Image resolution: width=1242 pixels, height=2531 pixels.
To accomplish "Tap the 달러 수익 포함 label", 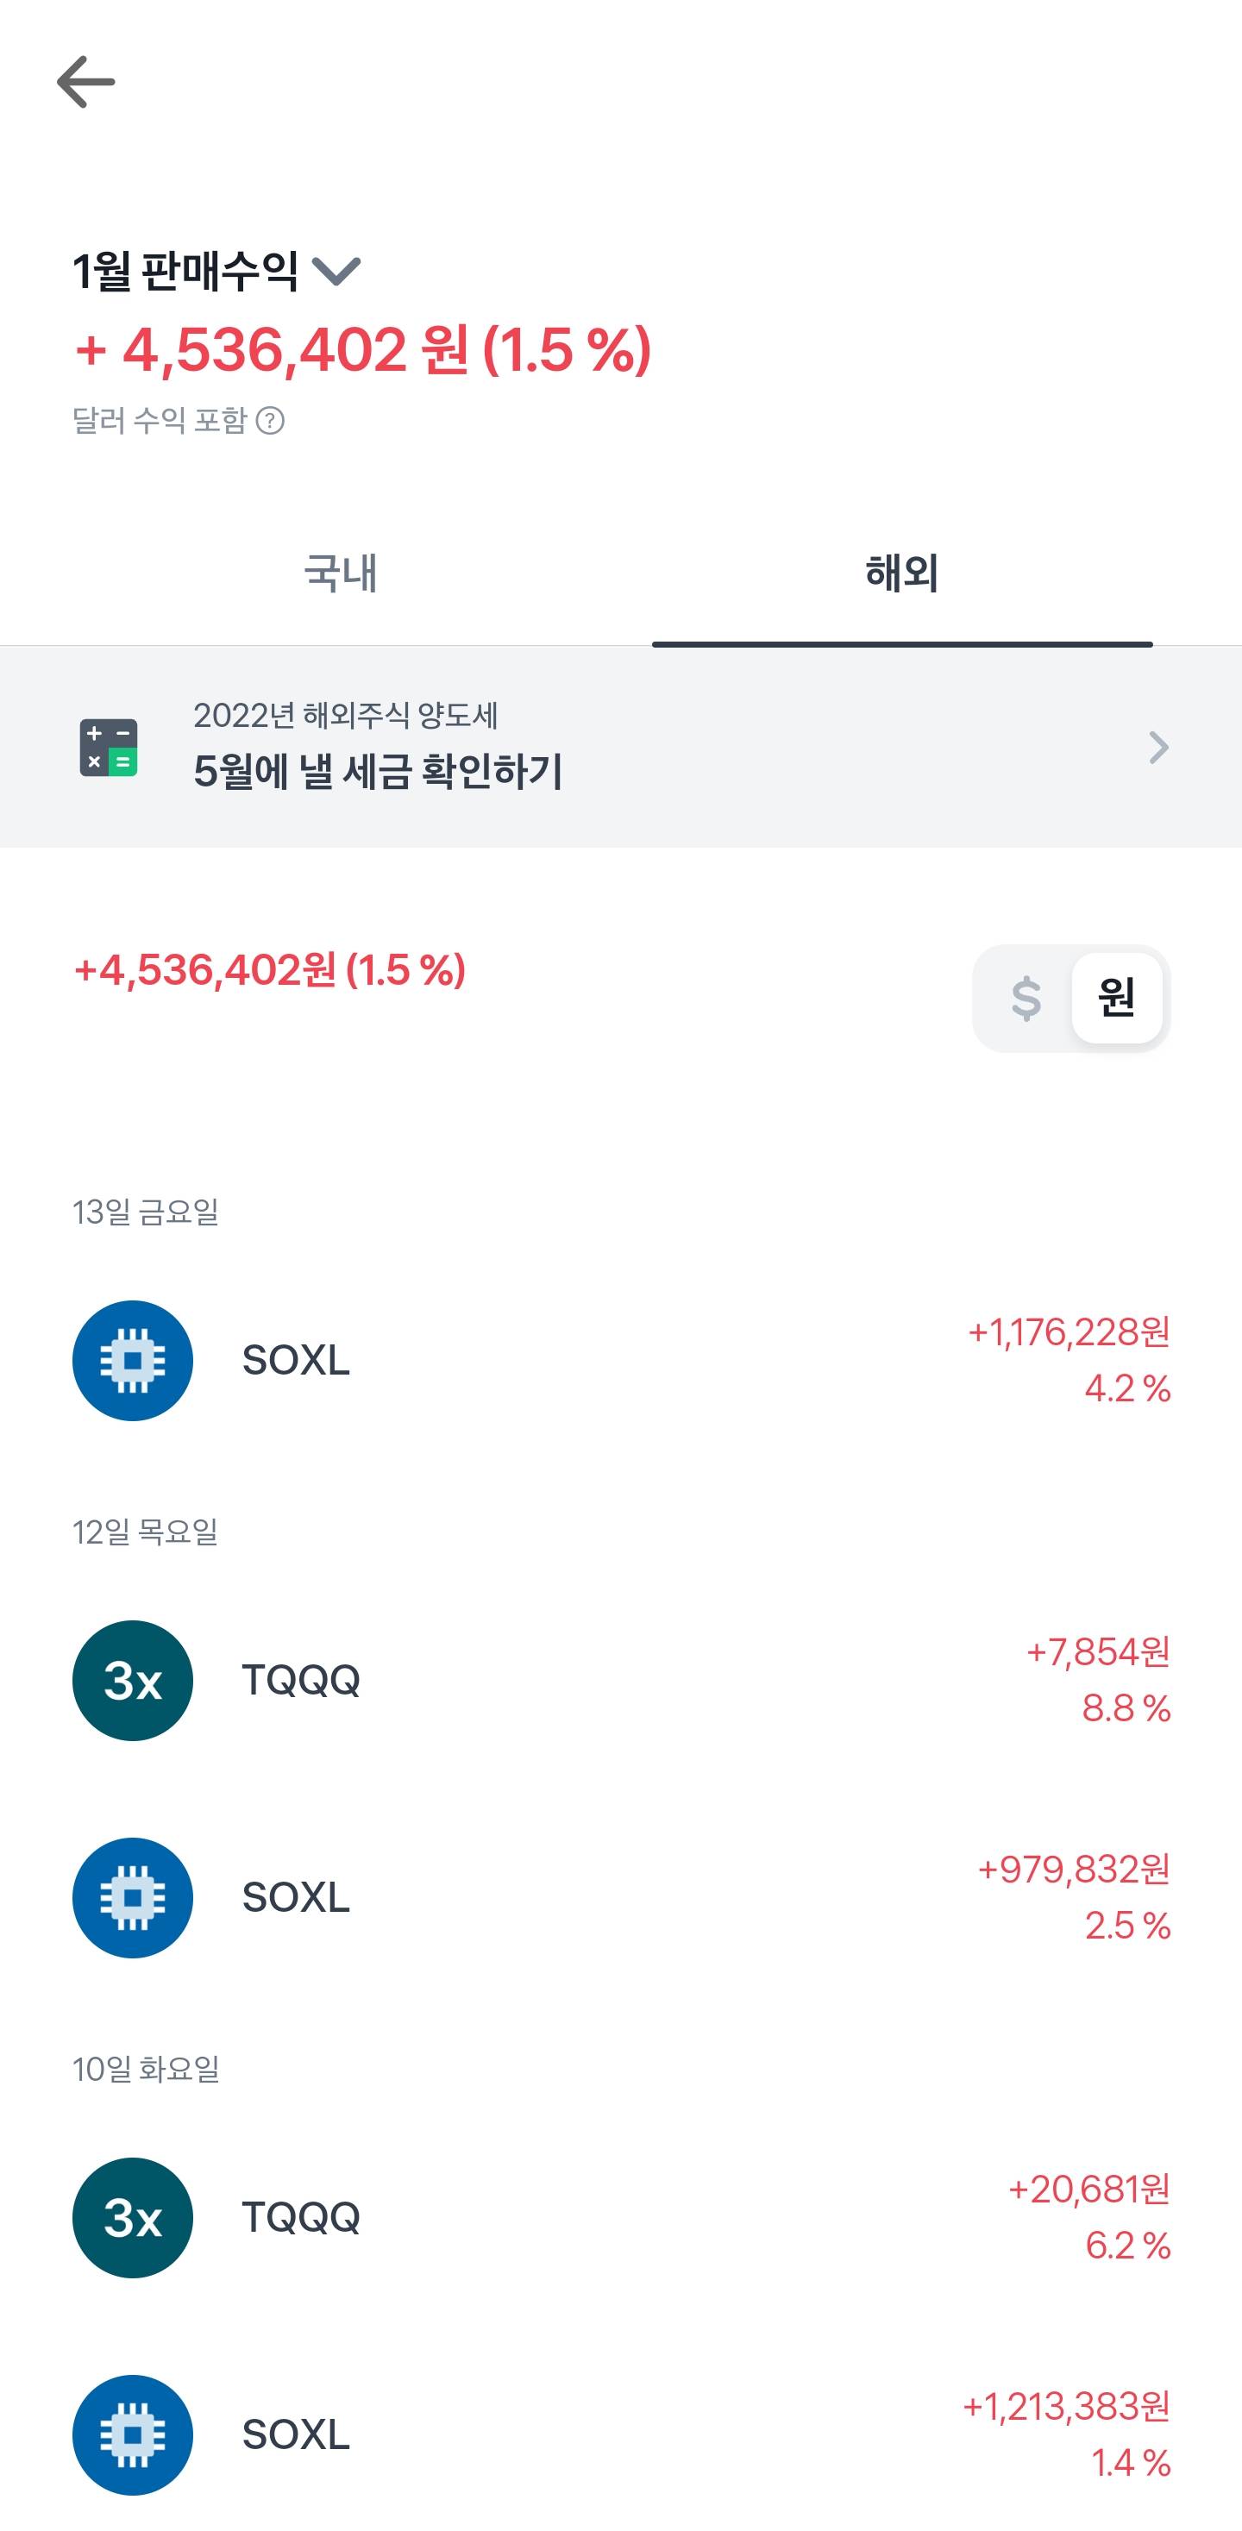I will [x=160, y=421].
